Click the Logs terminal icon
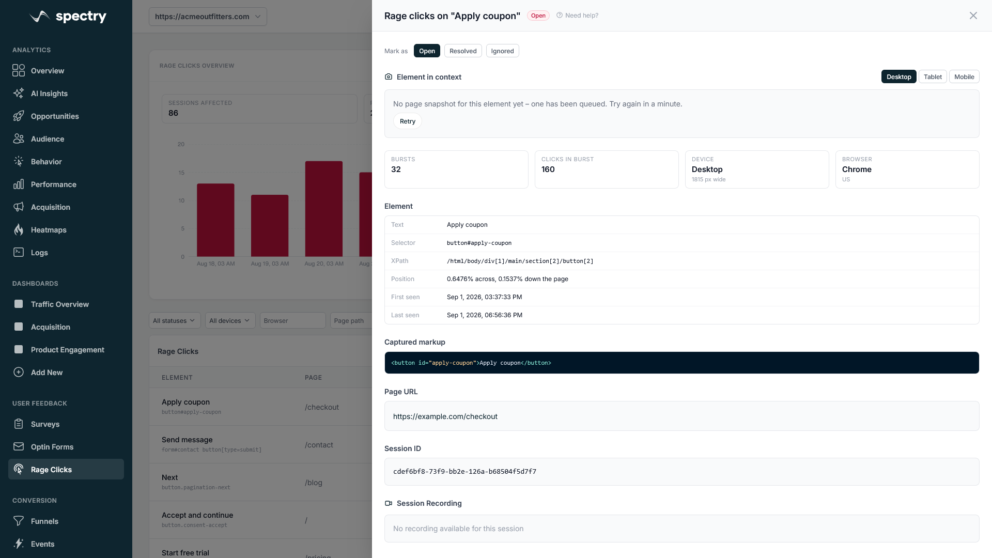The height and width of the screenshot is (558, 992). pos(19,253)
